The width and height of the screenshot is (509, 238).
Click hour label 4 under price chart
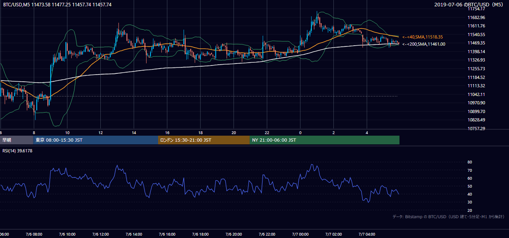[x=367, y=132]
